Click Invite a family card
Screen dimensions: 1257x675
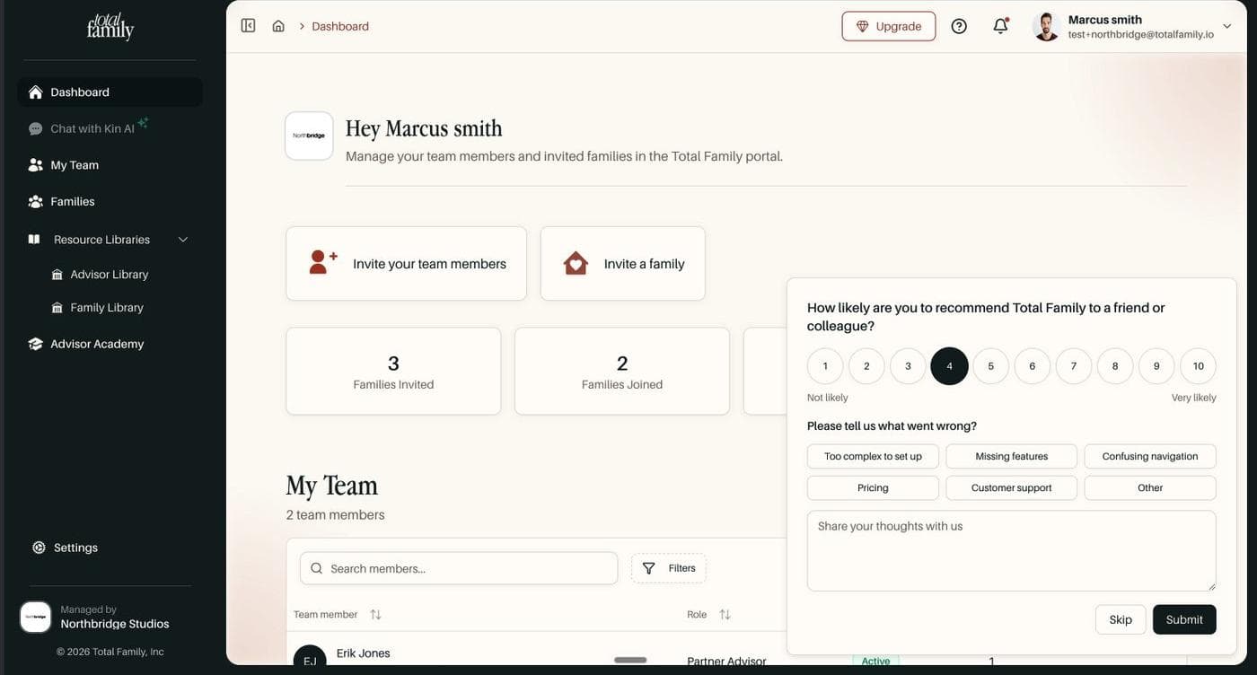[x=622, y=264]
